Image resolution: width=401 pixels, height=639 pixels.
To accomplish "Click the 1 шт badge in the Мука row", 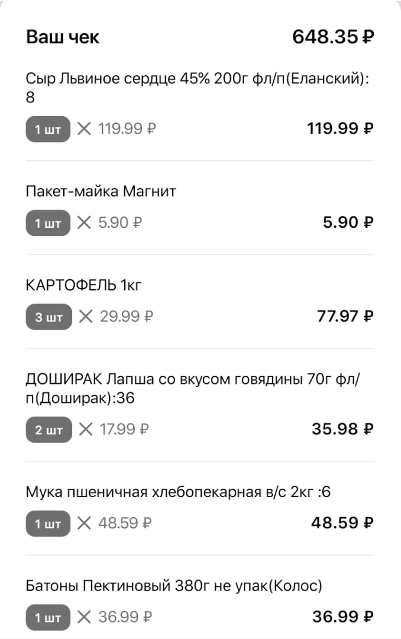I will tap(47, 523).
